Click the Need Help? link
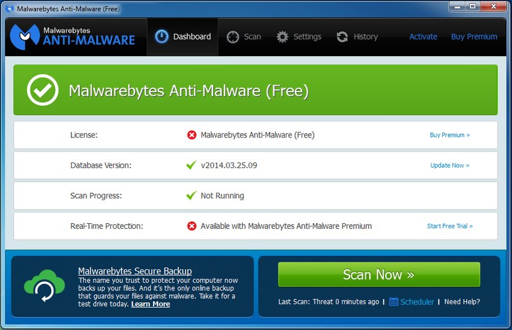This screenshot has width=512, height=330. [x=461, y=302]
